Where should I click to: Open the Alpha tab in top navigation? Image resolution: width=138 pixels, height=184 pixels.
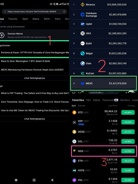(x=36, y=19)
